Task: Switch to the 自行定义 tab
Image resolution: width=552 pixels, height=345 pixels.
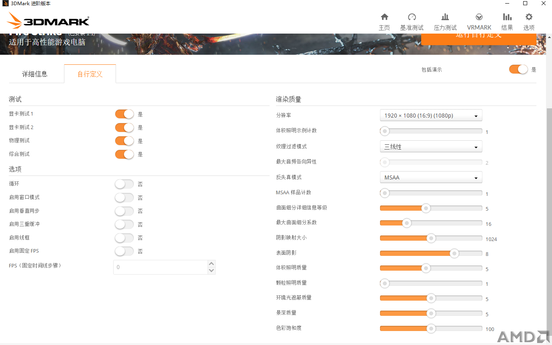Action: (x=90, y=74)
